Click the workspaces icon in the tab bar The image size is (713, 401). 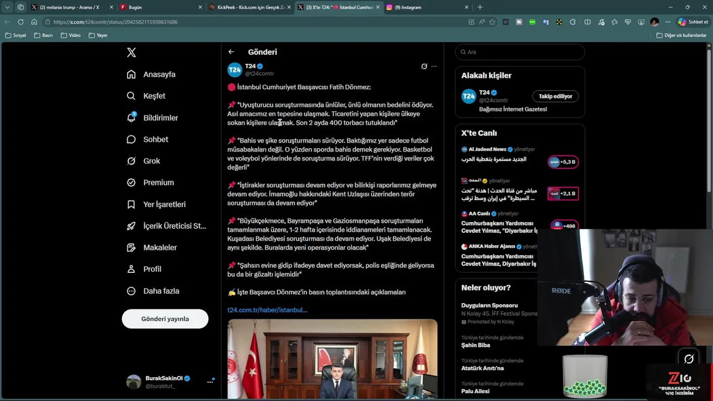pos(21,7)
